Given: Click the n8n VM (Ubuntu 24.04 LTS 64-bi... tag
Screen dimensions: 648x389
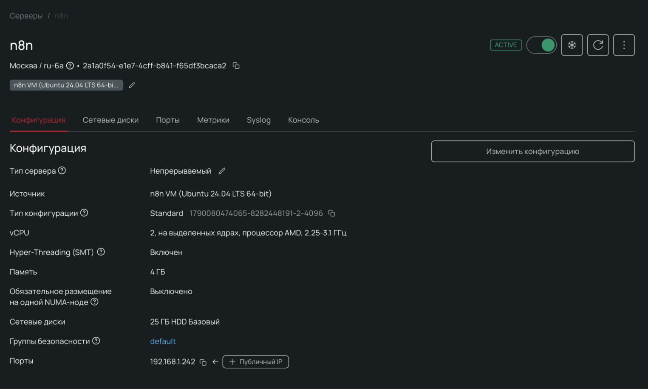Looking at the screenshot, I should click(66, 85).
